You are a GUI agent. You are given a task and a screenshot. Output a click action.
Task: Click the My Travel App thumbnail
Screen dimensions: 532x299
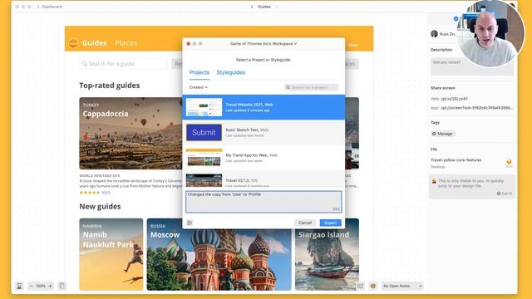pos(204,158)
